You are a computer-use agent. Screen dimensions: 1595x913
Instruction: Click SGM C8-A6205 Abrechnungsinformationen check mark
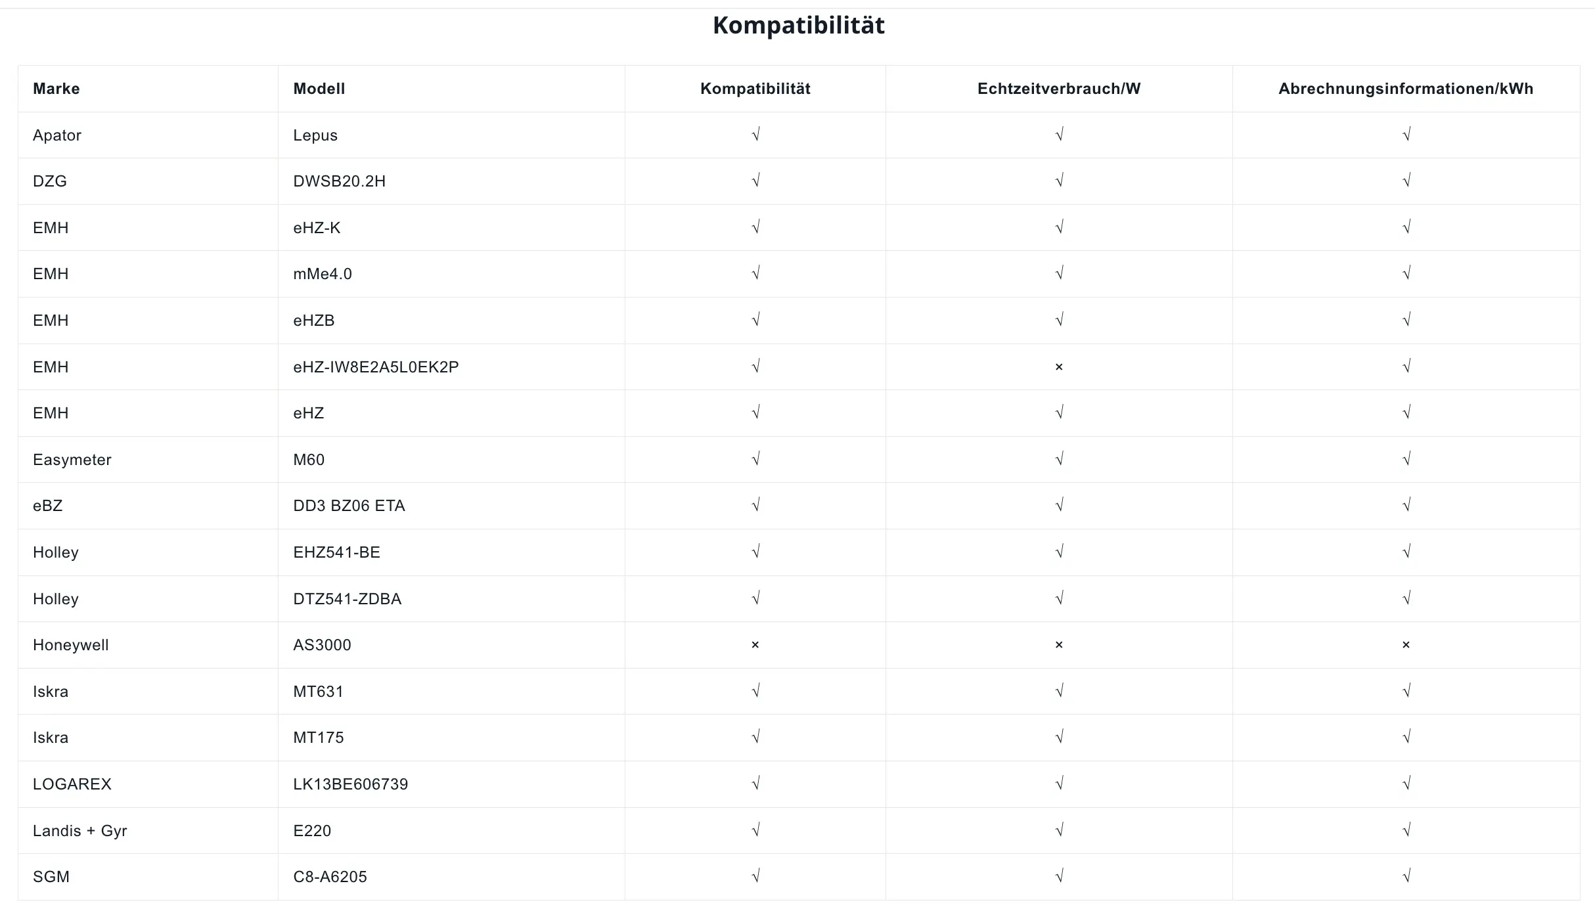(x=1406, y=876)
